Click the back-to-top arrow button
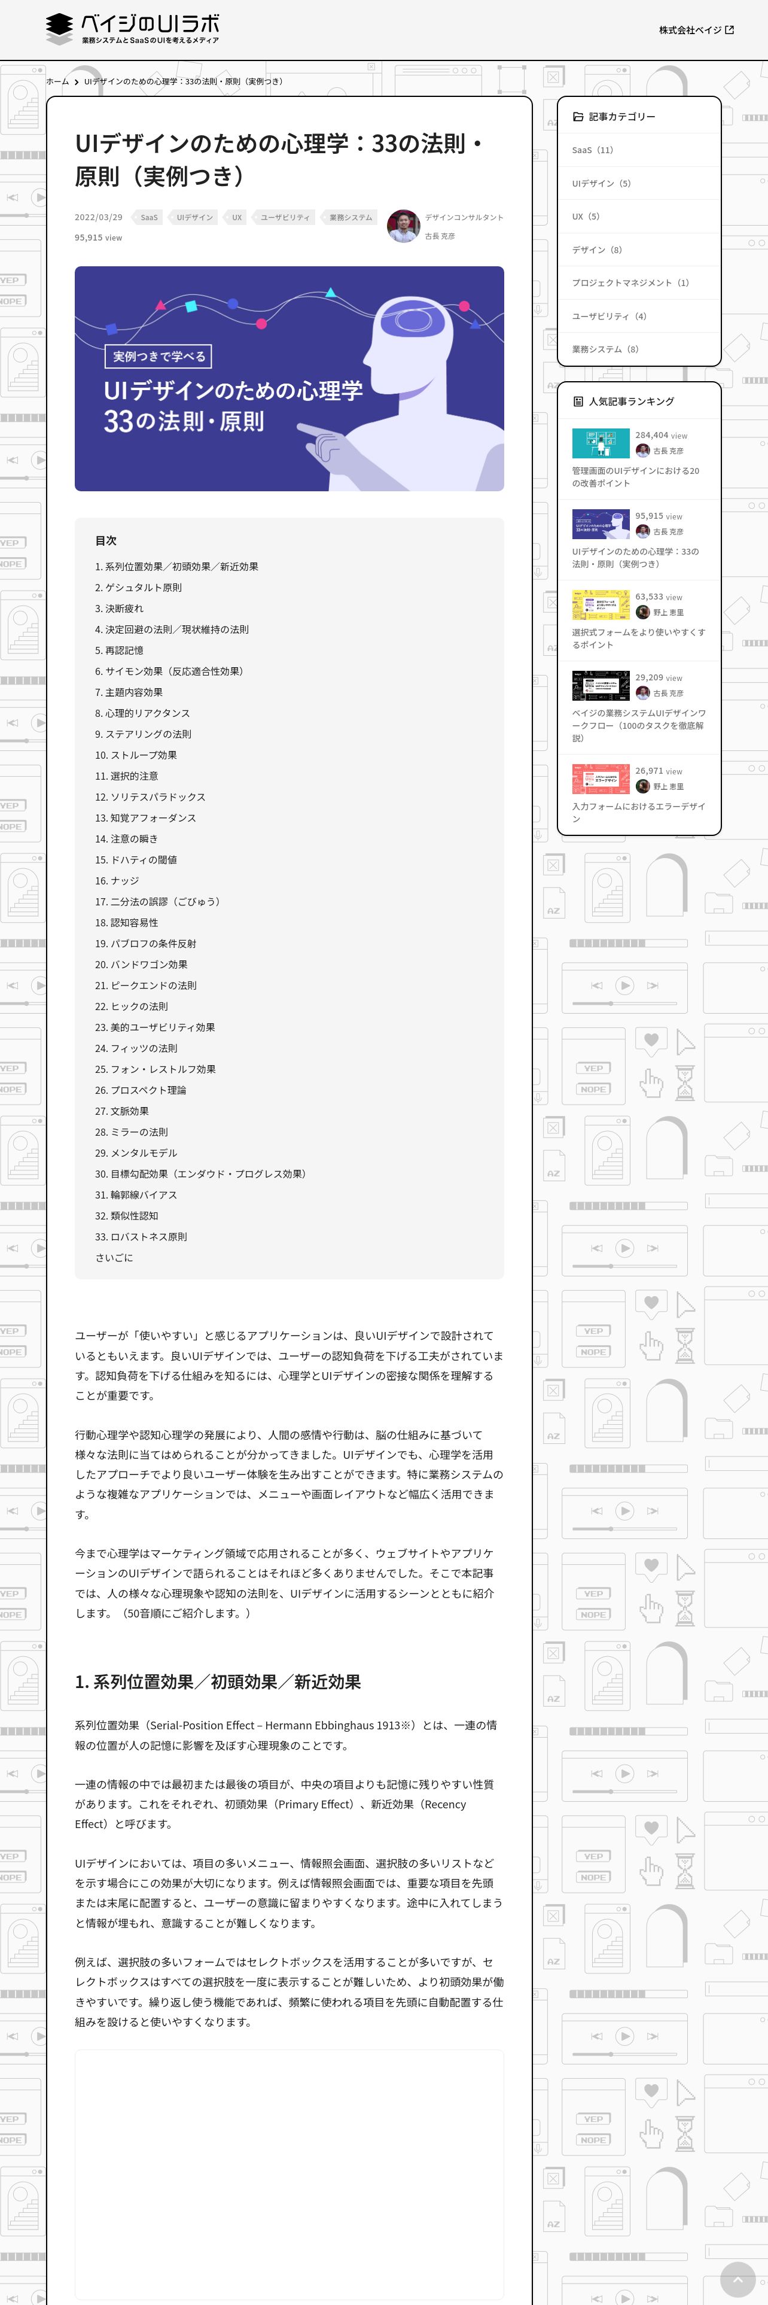Screen dimensions: 768x2305 click(737, 2279)
